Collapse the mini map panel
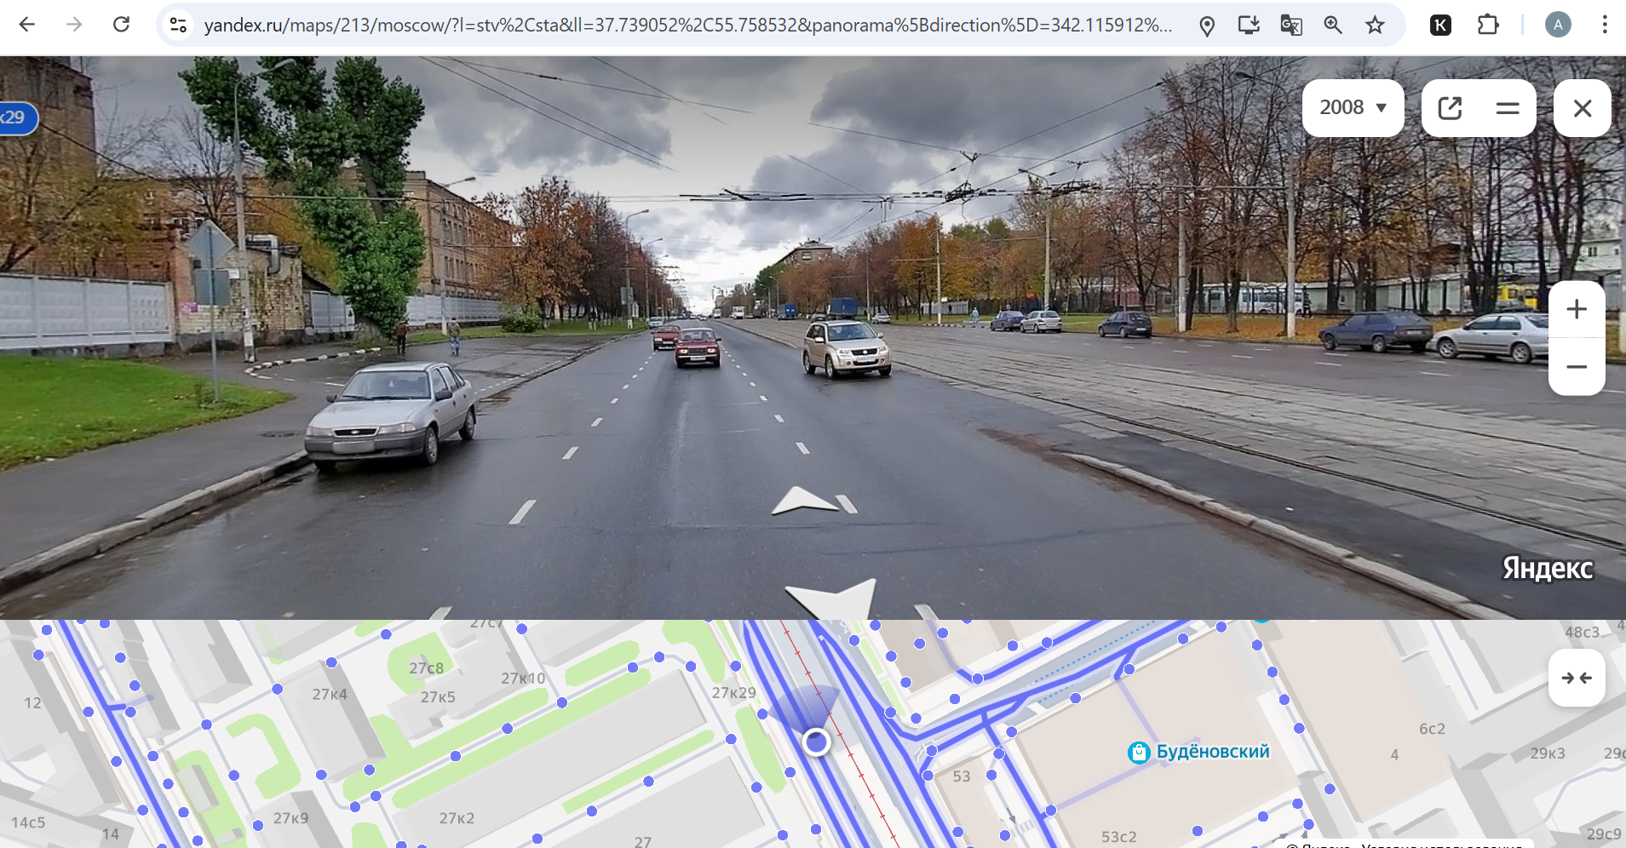Viewport: 1626px width, 848px height. coord(1576,678)
